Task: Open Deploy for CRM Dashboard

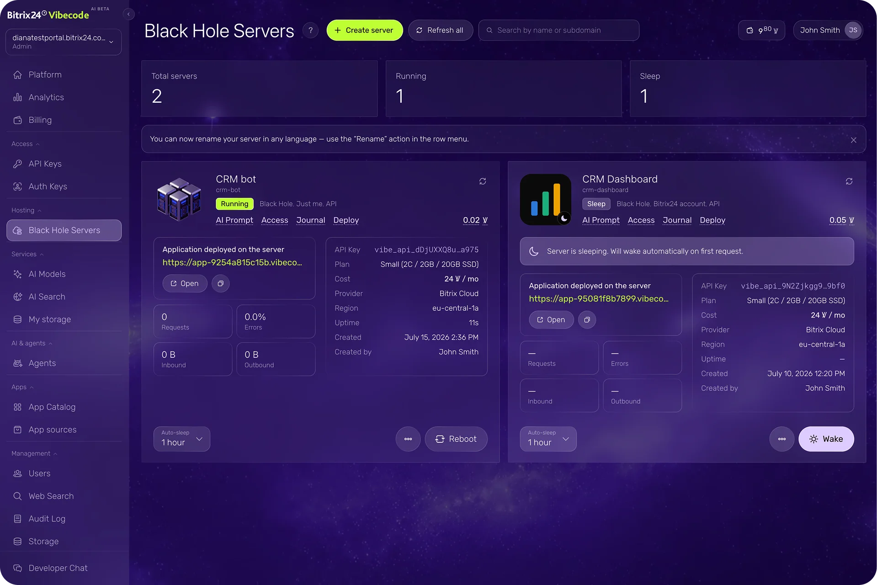Action: pos(712,220)
